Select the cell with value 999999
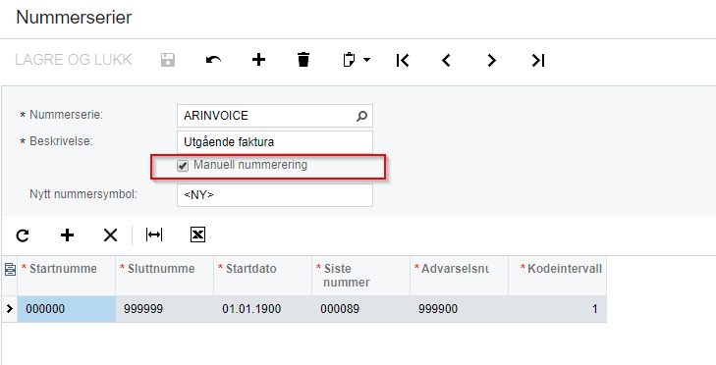716x365 pixels. [x=164, y=309]
